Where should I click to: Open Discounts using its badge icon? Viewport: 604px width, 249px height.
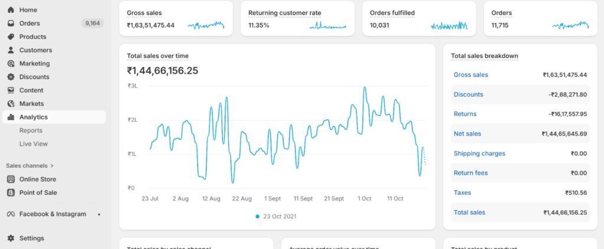pyautogui.click(x=11, y=77)
